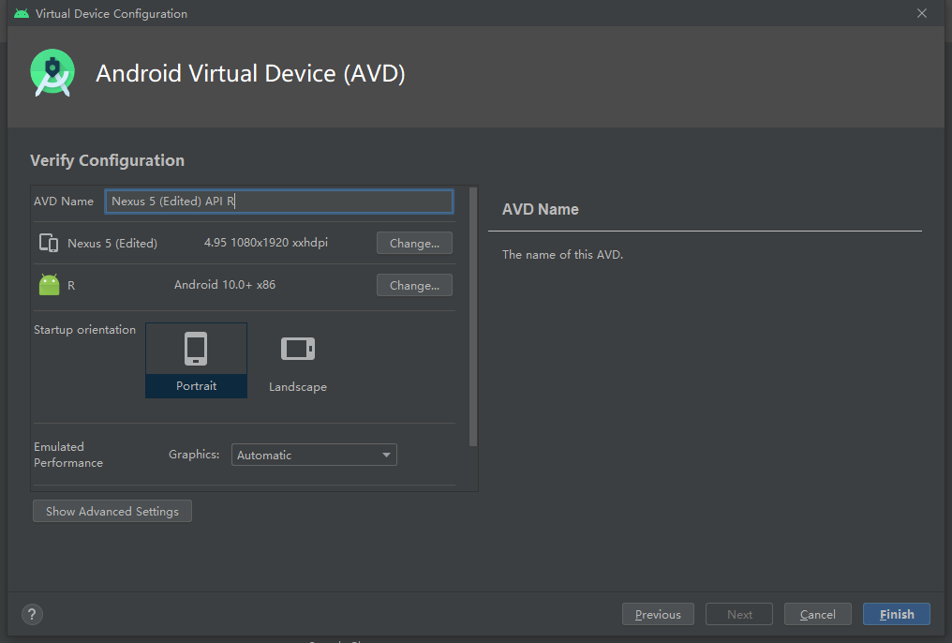Click the '4.95 1080x1920 xxhdpi' text
952x643 pixels.
265,242
